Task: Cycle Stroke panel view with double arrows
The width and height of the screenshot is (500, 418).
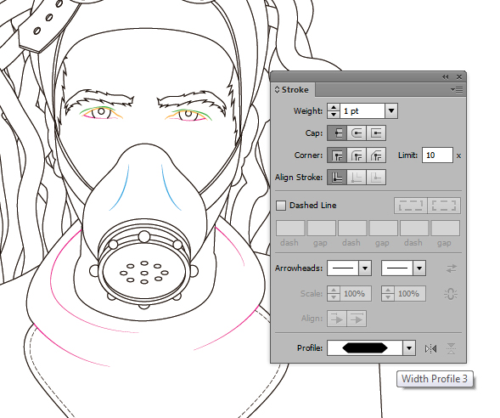Action: tap(277, 90)
